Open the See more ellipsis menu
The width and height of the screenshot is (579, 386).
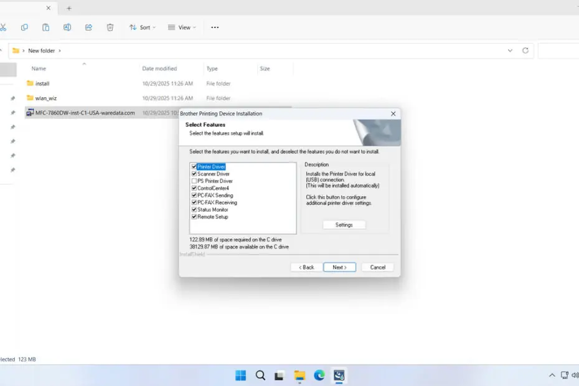coord(215,27)
